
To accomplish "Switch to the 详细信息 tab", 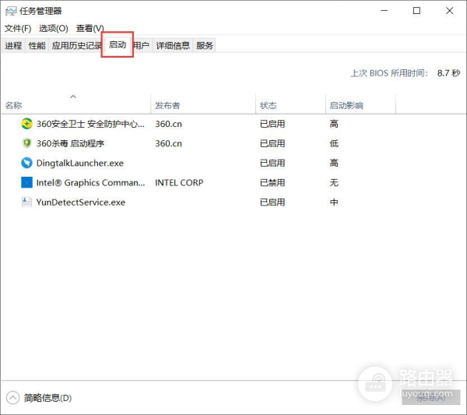I will click(173, 46).
